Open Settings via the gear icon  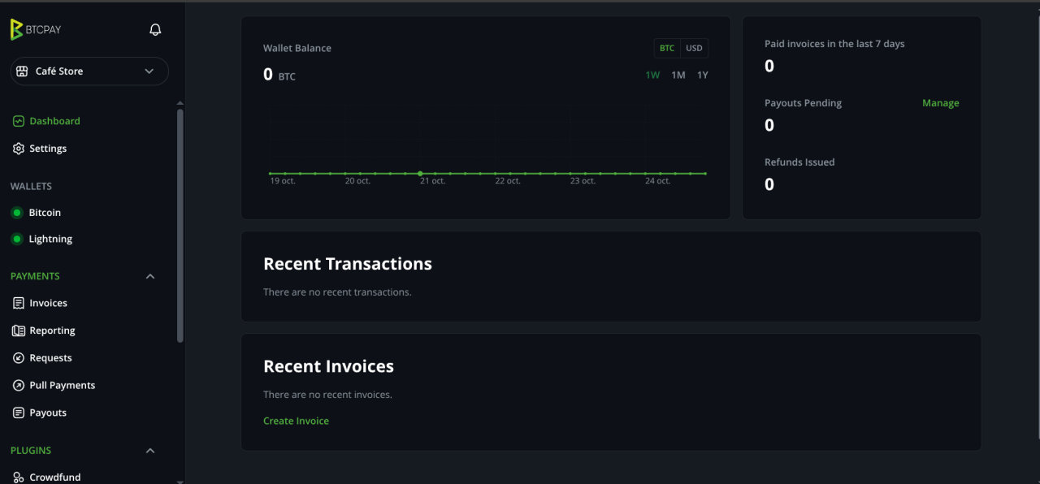click(x=18, y=149)
